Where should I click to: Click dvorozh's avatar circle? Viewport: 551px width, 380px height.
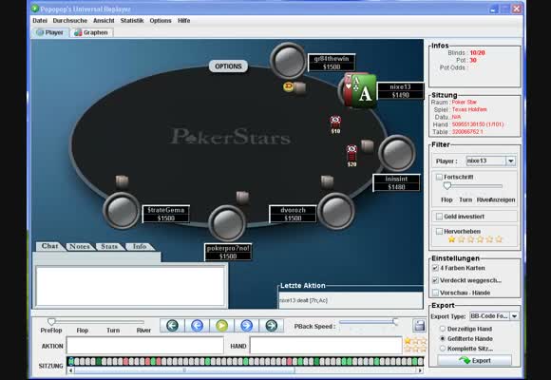[336, 211]
